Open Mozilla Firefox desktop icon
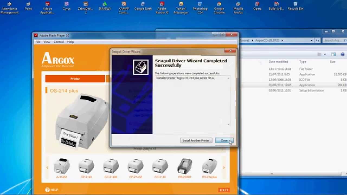The height and width of the screenshot is (195, 347). click(238, 8)
